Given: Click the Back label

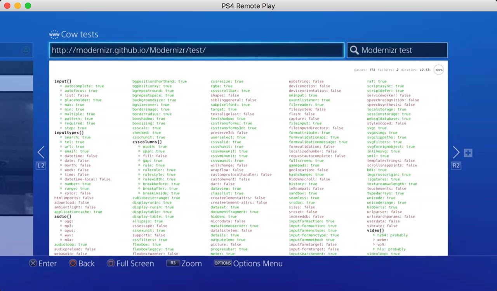Looking at the screenshot, I should tap(87, 263).
